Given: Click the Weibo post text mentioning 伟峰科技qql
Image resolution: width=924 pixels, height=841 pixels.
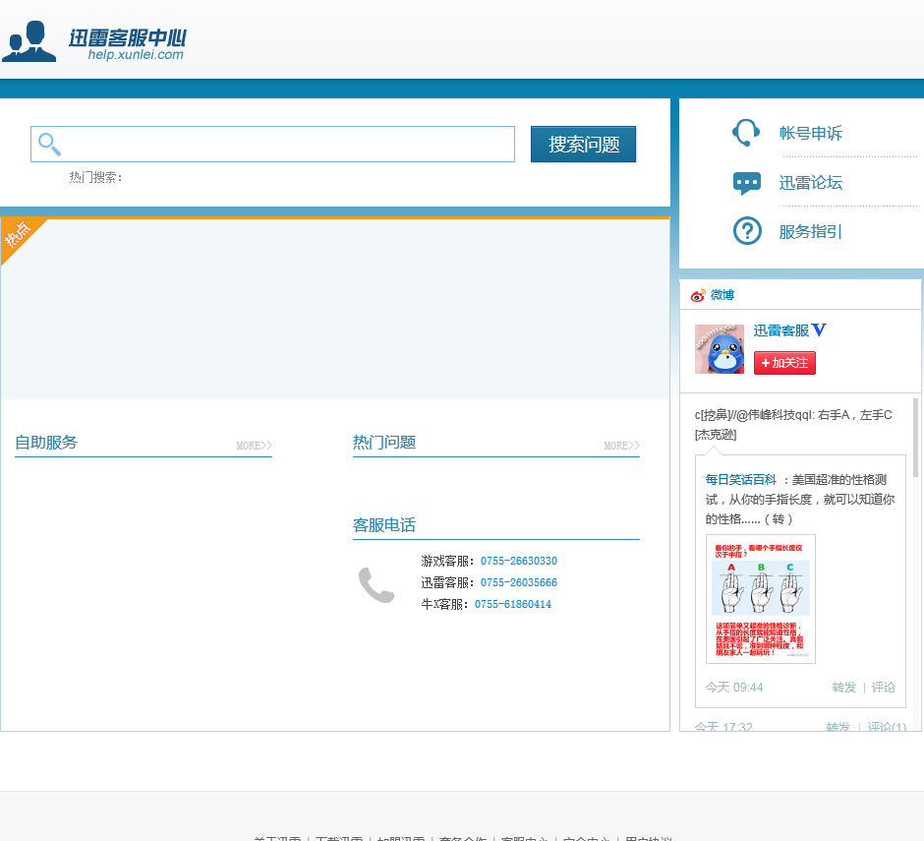Looking at the screenshot, I should (793, 425).
